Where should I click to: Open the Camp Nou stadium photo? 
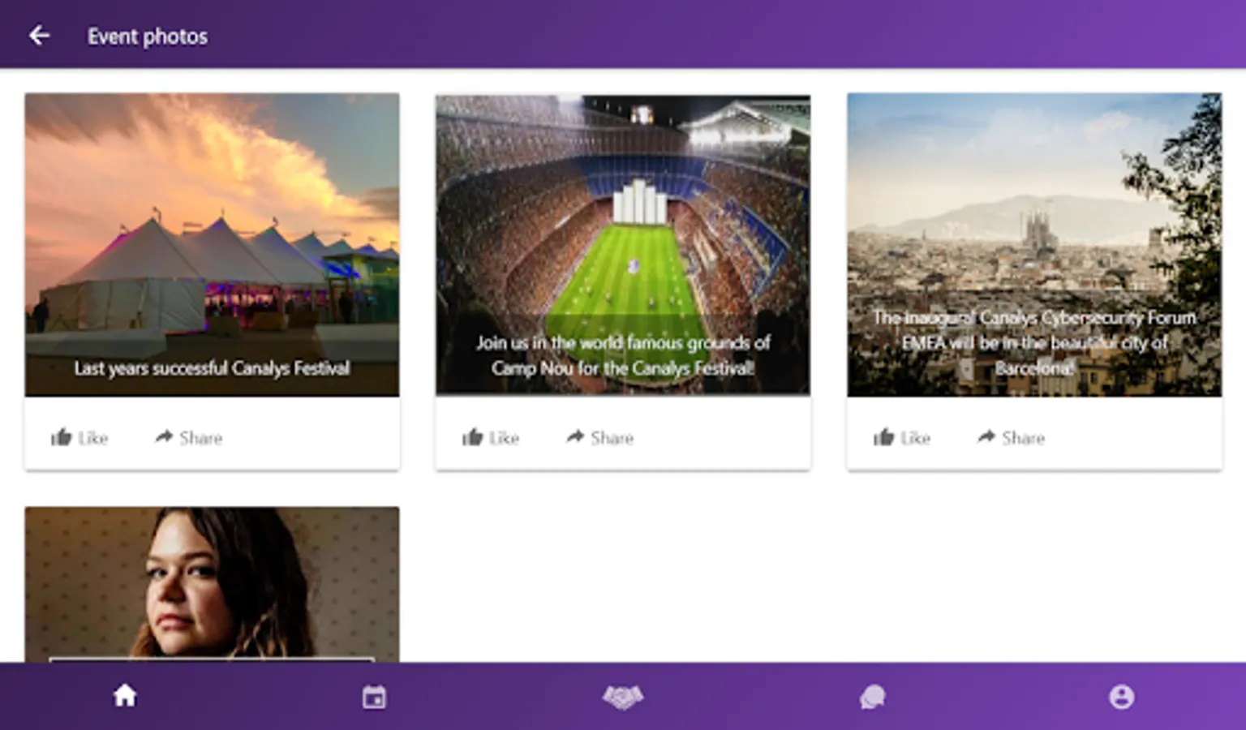(x=623, y=245)
